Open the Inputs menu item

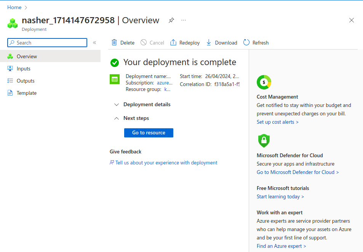click(x=23, y=69)
